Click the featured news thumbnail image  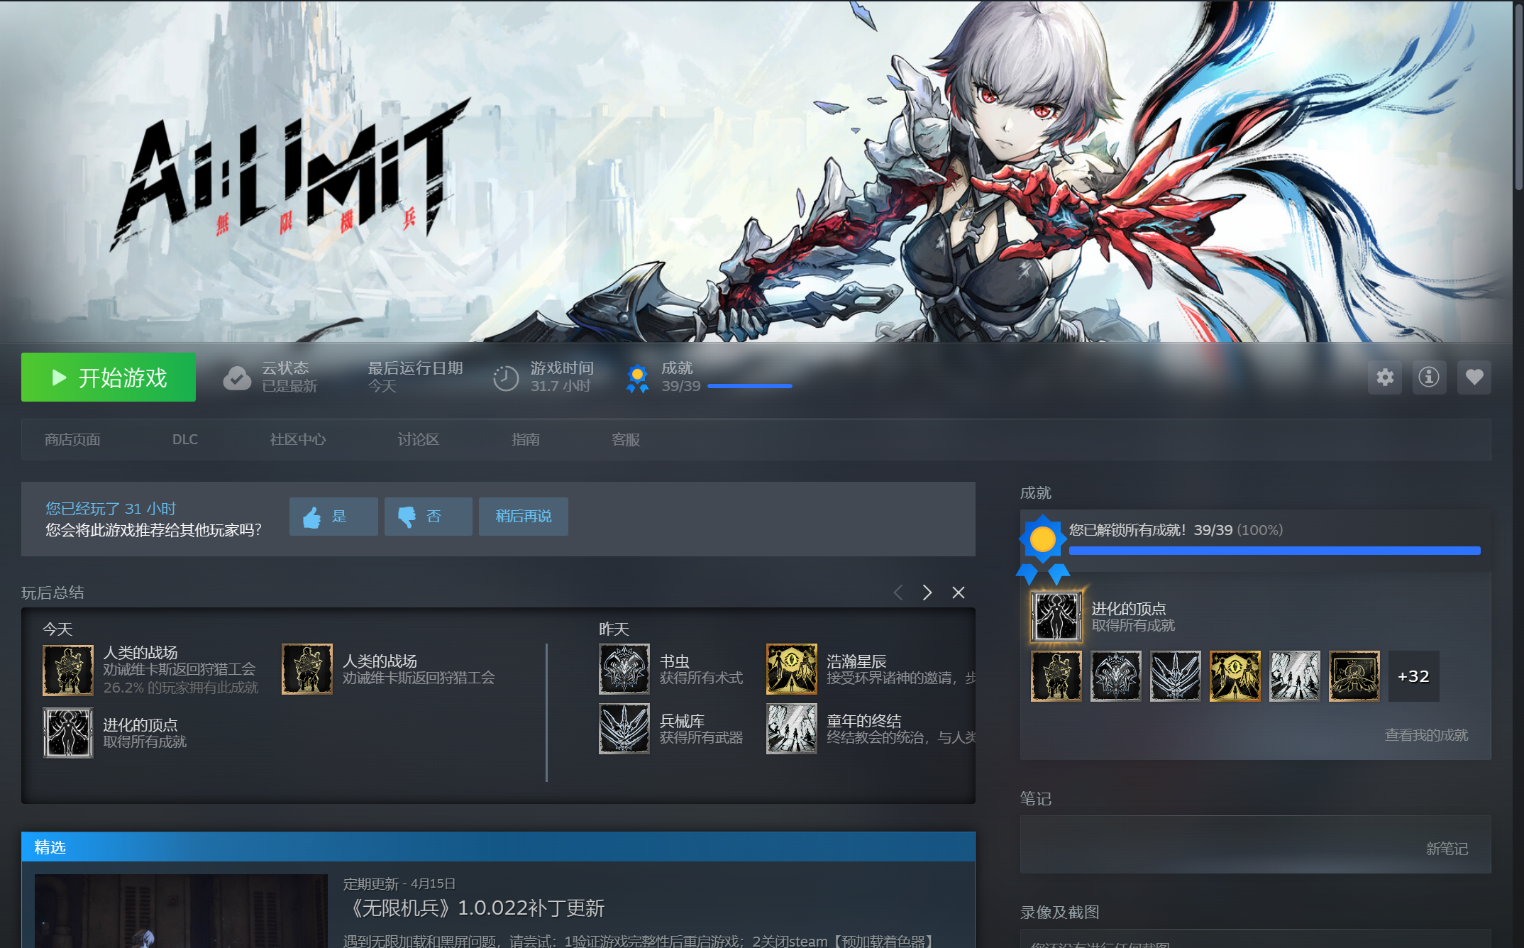(x=181, y=911)
